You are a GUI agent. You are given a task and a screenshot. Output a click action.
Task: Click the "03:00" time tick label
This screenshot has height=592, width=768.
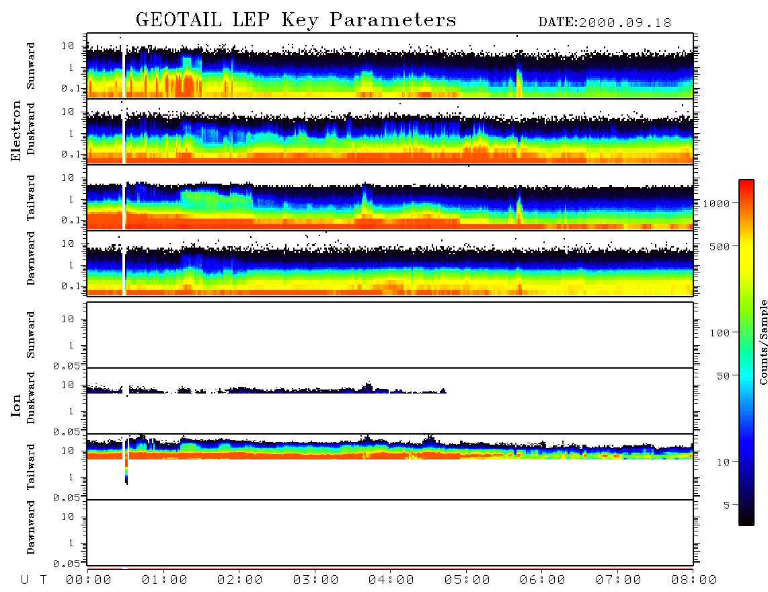(x=316, y=581)
